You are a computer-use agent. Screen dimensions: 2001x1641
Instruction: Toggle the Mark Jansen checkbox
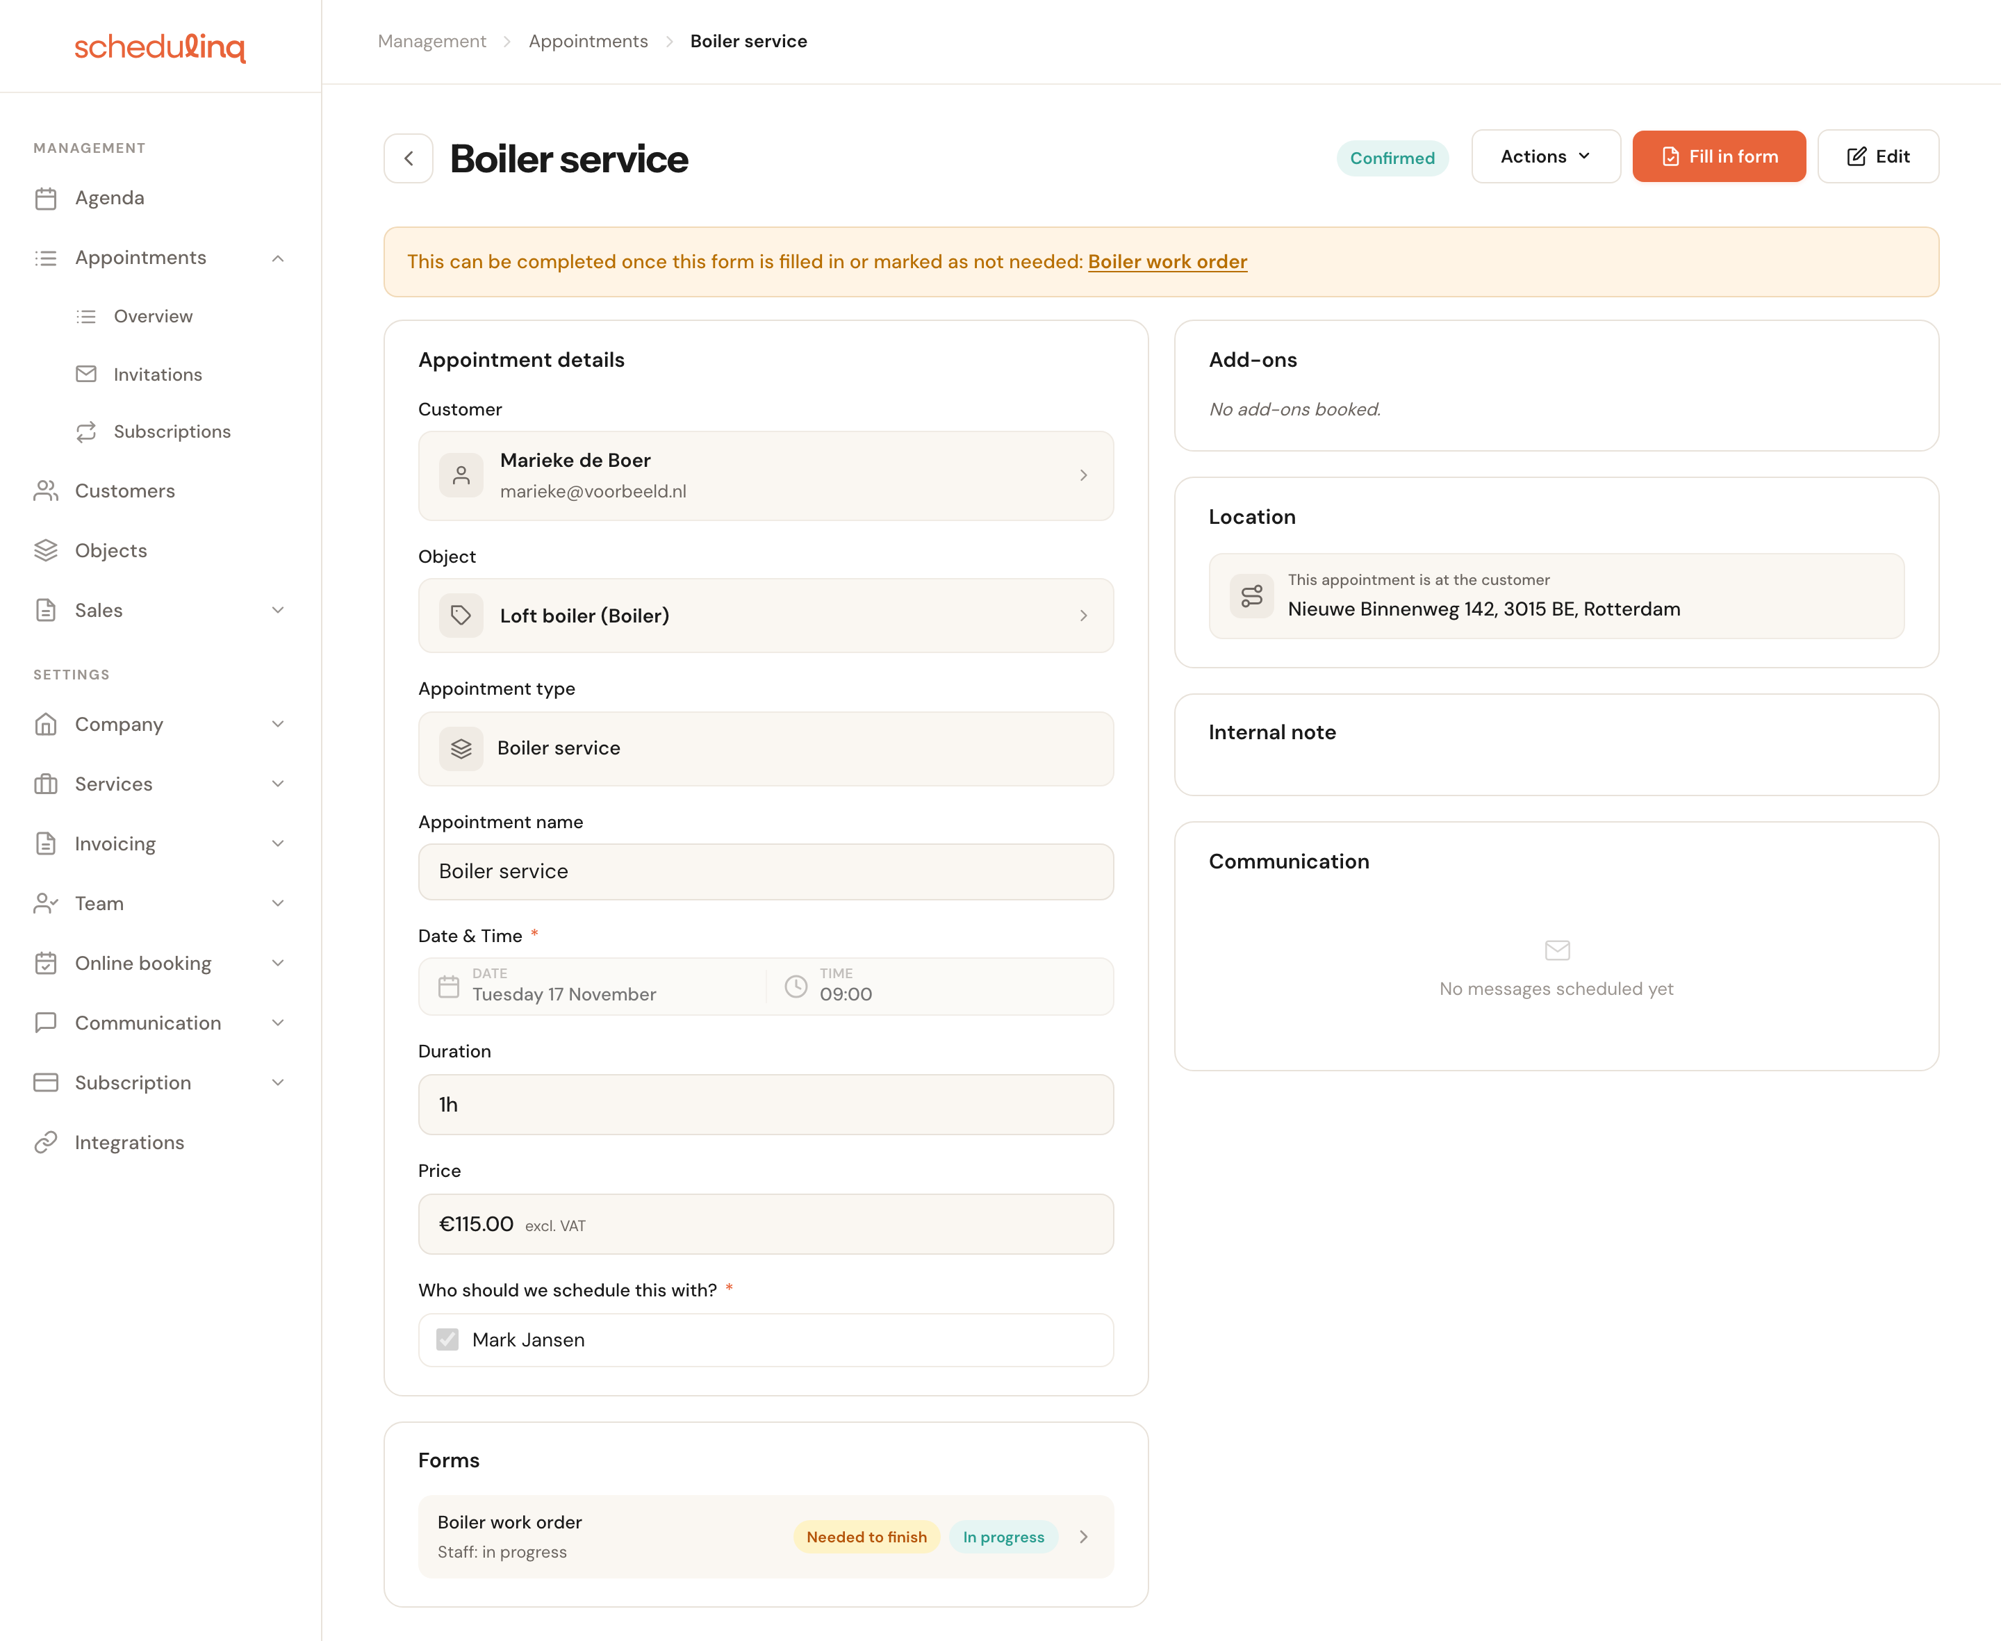(448, 1340)
